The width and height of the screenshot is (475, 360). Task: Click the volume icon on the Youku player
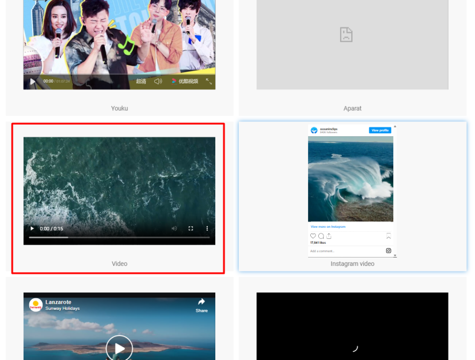[158, 81]
